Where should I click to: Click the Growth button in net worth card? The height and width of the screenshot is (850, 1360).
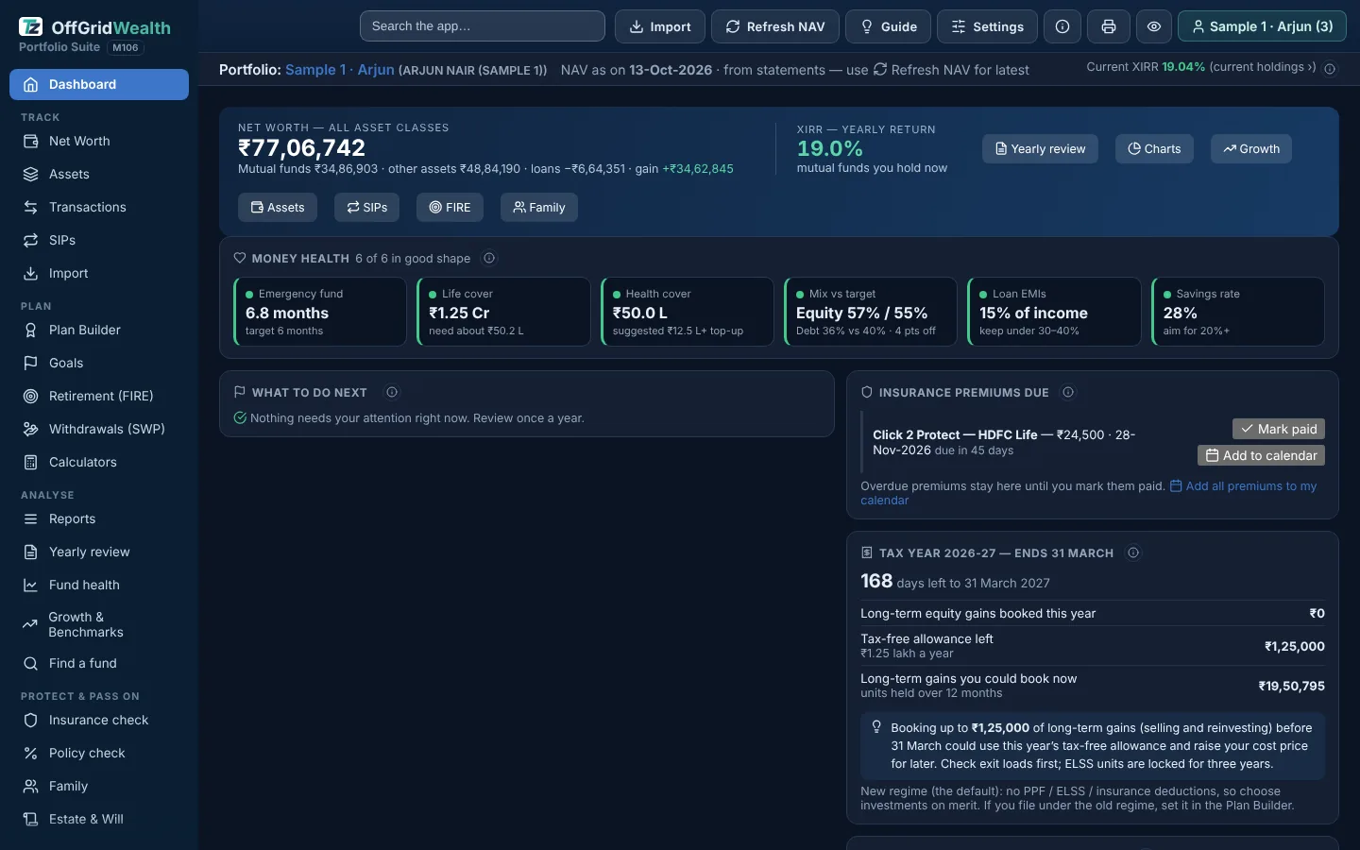[1251, 148]
